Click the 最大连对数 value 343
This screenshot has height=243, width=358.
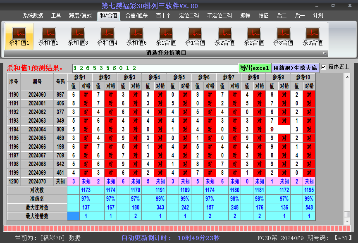[160, 207]
